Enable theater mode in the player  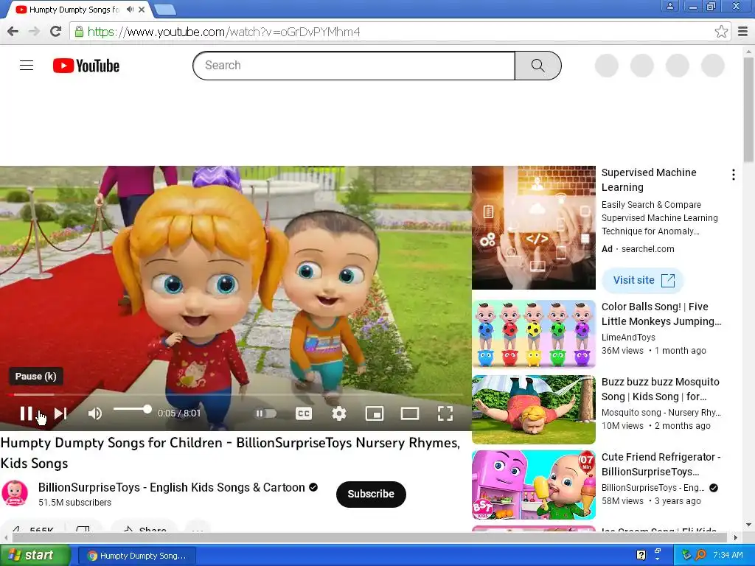tap(410, 413)
